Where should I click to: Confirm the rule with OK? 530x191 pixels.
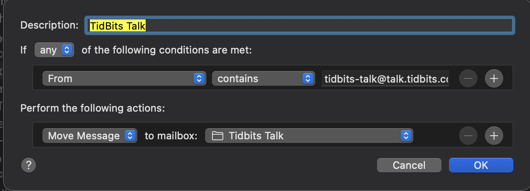[481, 165]
